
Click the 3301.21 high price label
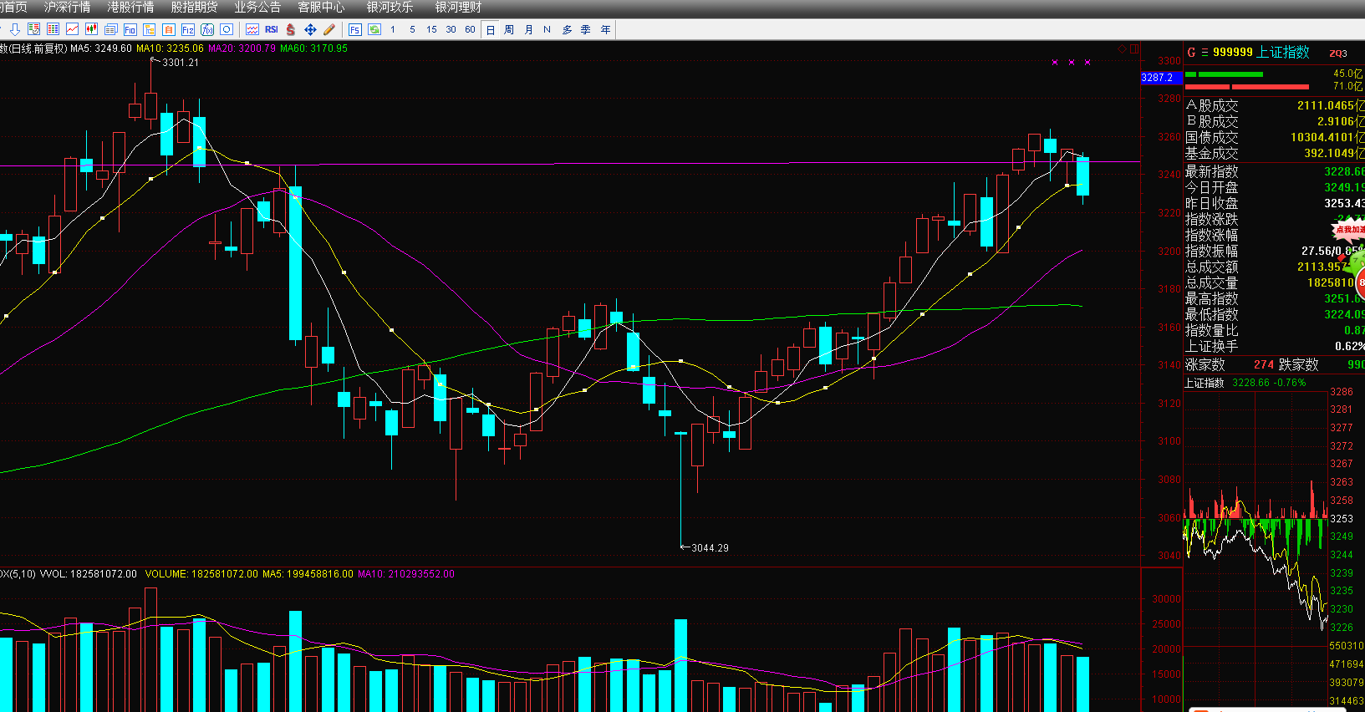click(x=181, y=63)
